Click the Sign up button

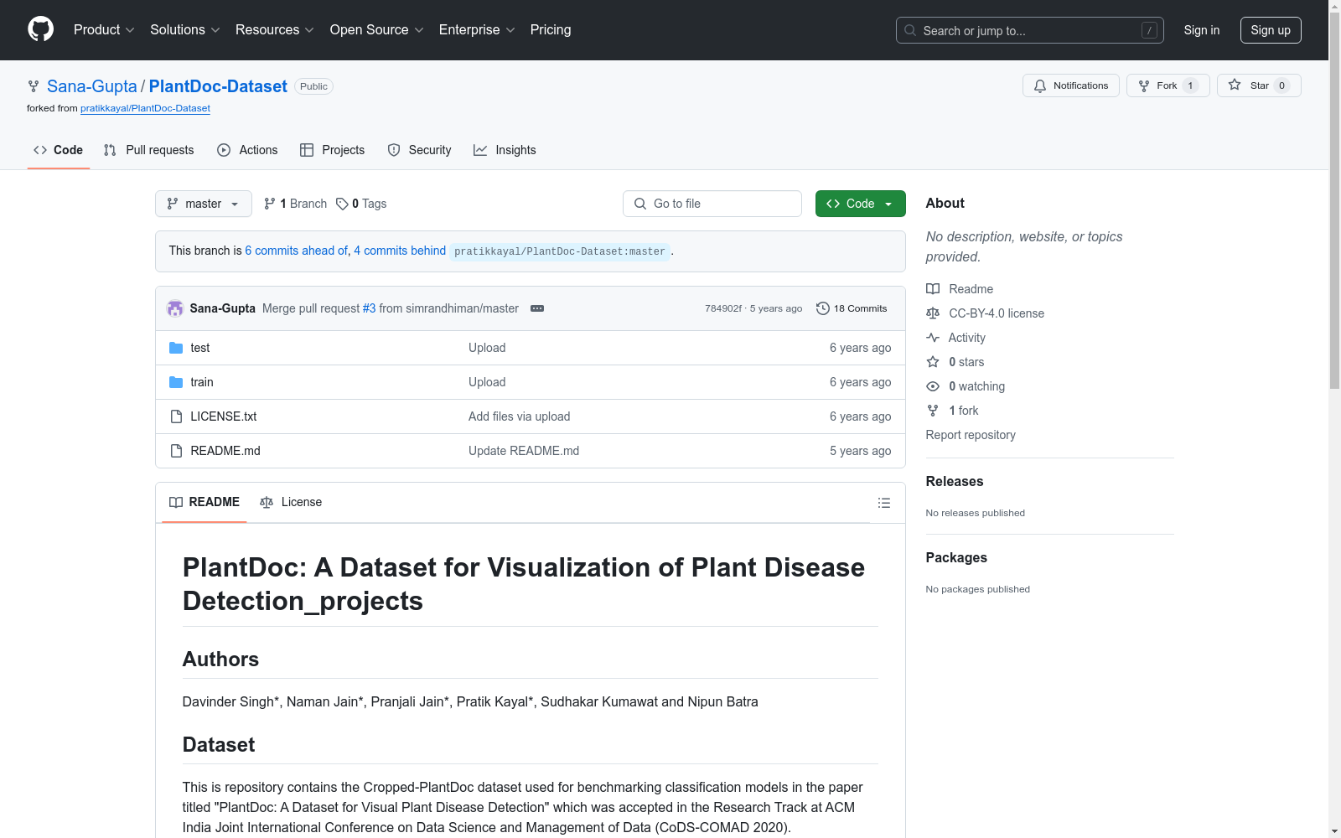1270,30
